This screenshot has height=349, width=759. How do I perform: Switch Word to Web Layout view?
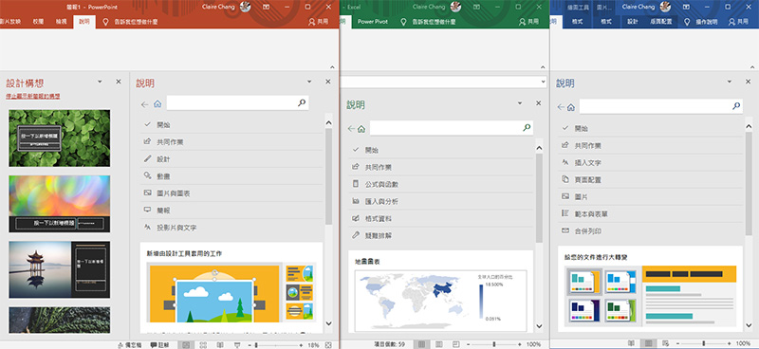tap(666, 343)
